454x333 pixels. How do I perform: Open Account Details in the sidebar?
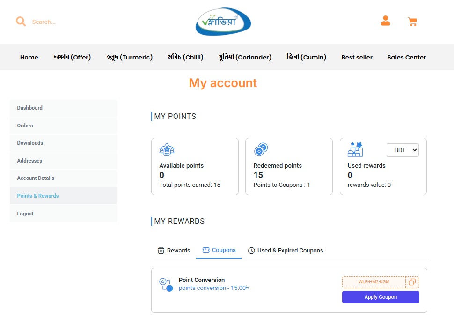point(36,178)
